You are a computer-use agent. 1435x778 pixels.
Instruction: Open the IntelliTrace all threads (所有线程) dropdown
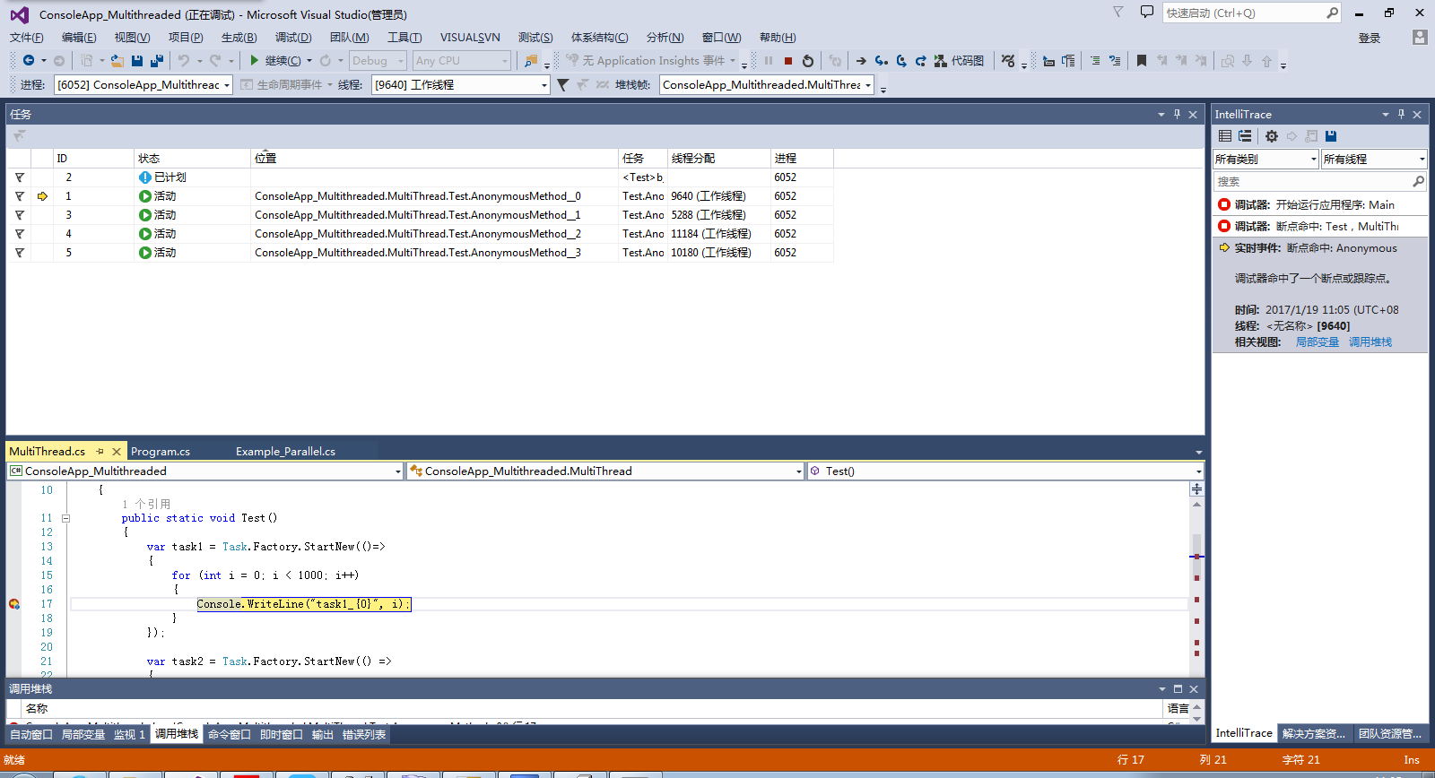(x=1374, y=159)
